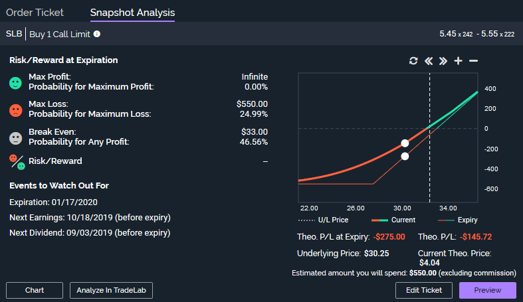This screenshot has width=523, height=302.
Task: Click the green Max Profit smiley icon
Action: 16,82
